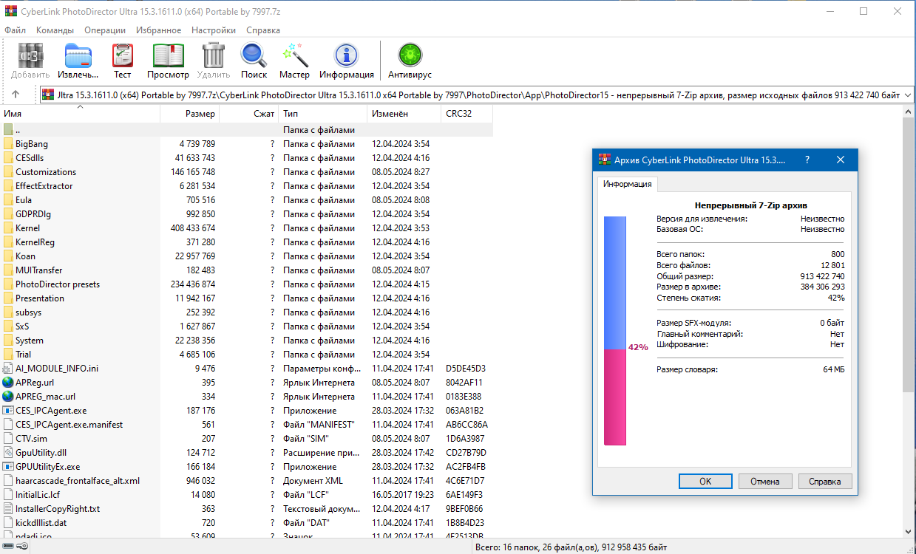This screenshot has width=916, height=554.
Task: Select the APReg.url globe icon
Action: tap(8, 383)
